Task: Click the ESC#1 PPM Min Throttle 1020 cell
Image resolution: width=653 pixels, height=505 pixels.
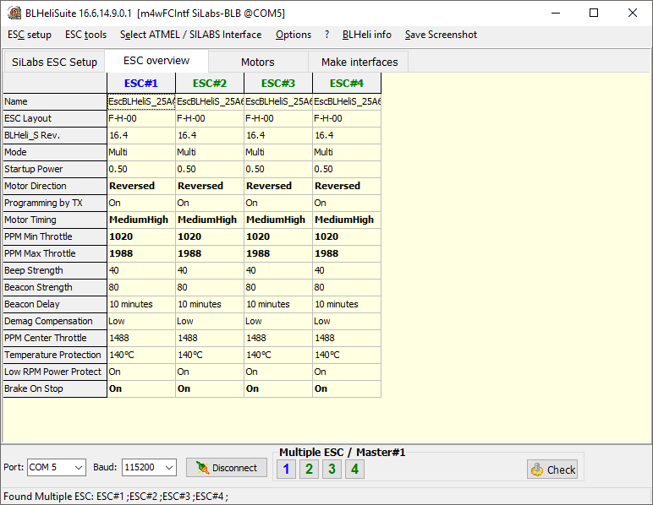Action: pyautogui.click(x=141, y=237)
